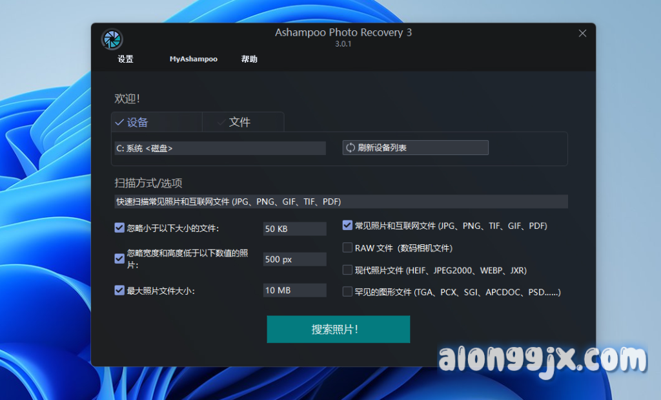Uncheck 常见照片和互联网文件 option
The height and width of the screenshot is (400, 661).
(x=347, y=226)
